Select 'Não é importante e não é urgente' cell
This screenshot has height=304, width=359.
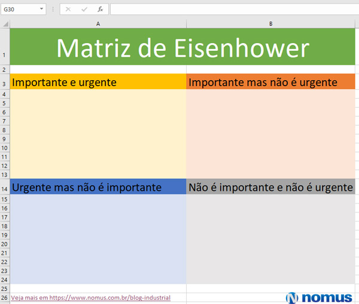click(270, 187)
